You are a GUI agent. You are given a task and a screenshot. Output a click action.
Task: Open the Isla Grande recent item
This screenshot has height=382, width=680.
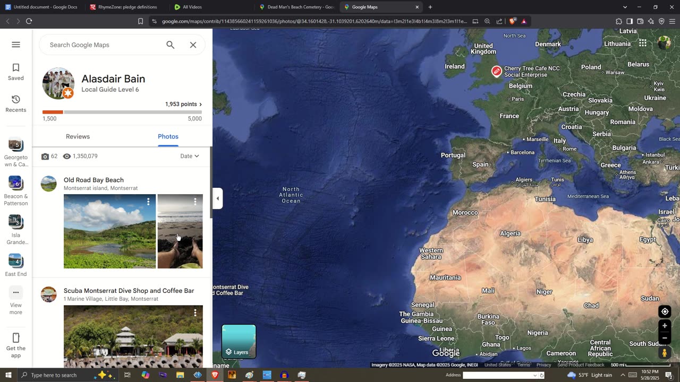(x=16, y=230)
